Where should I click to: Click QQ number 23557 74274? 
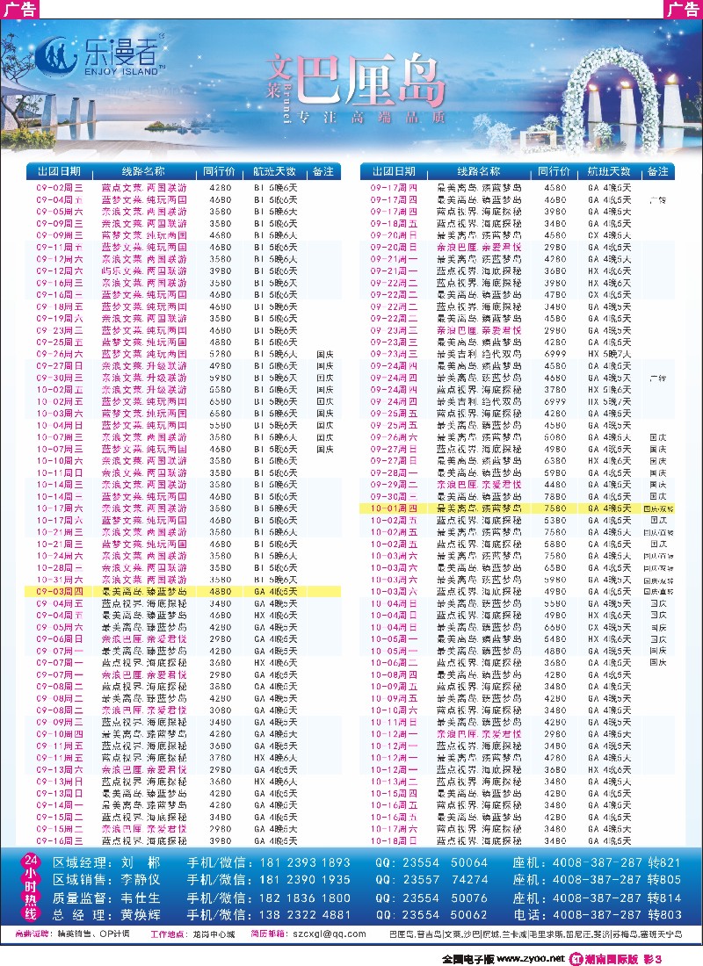point(446,880)
